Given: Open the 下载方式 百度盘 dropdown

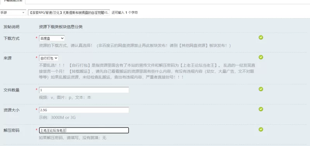Looking at the screenshot, I should pos(52,38).
